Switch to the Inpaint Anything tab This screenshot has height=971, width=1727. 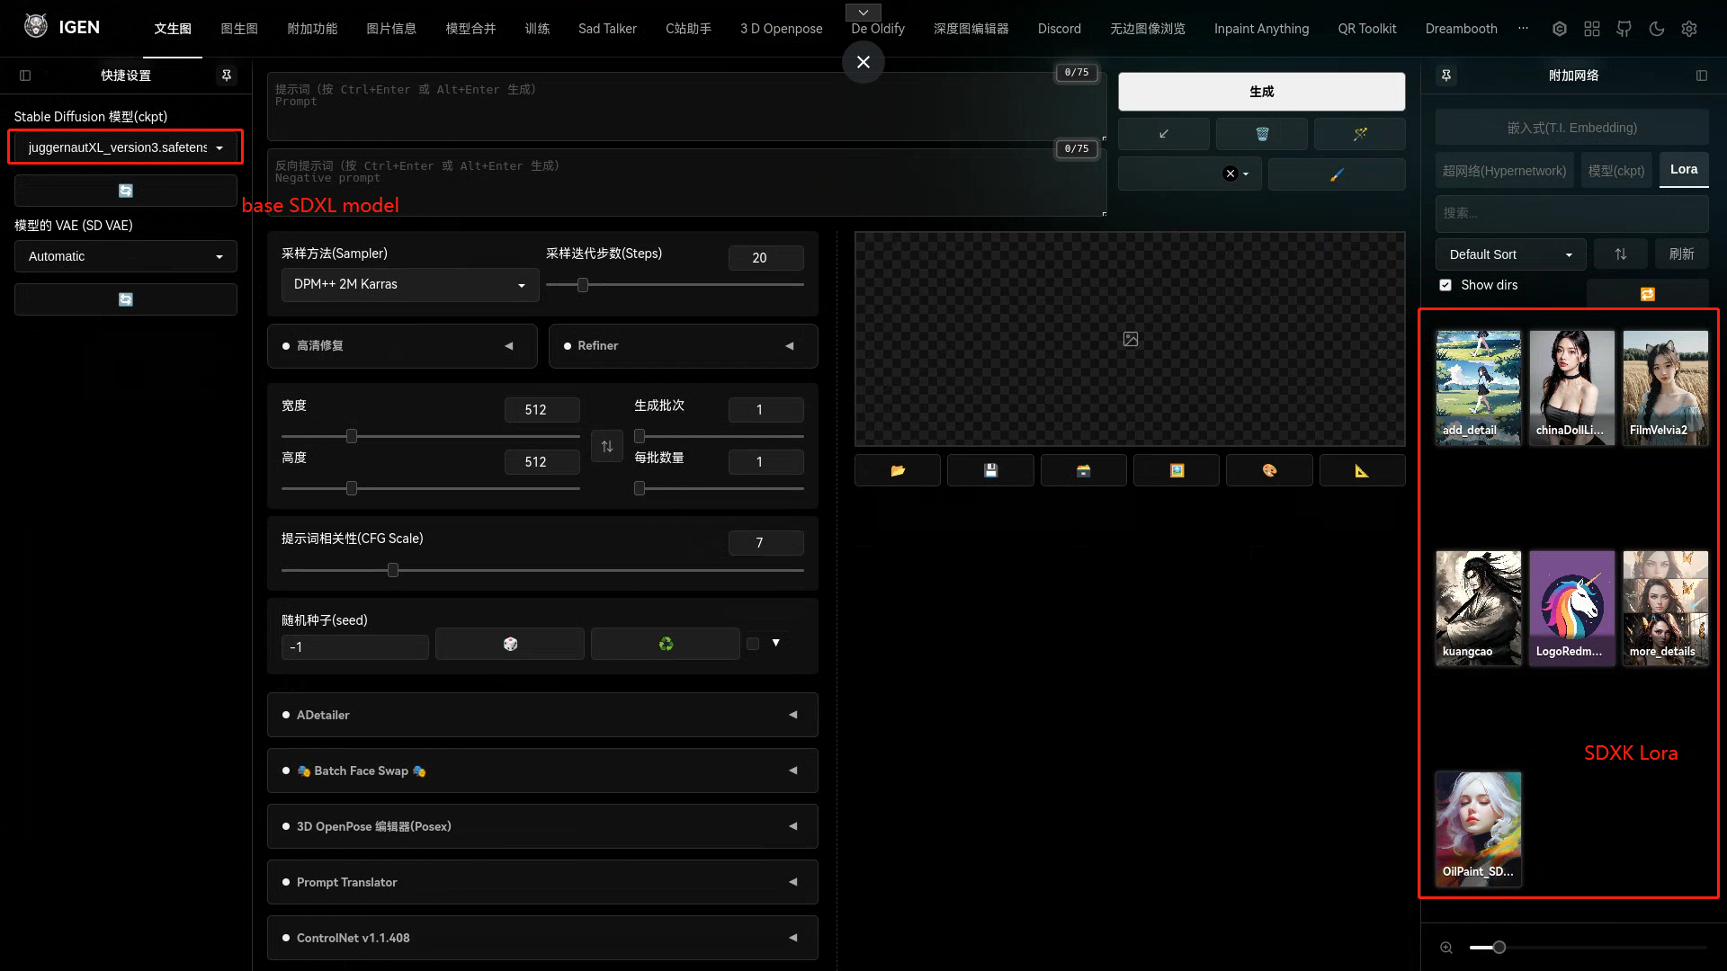(1261, 29)
